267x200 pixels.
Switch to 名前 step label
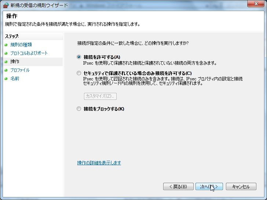tap(15, 79)
